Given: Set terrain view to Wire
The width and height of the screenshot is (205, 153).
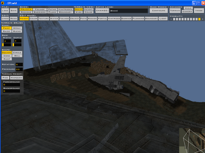Looking at the screenshot, I should pos(78,12).
